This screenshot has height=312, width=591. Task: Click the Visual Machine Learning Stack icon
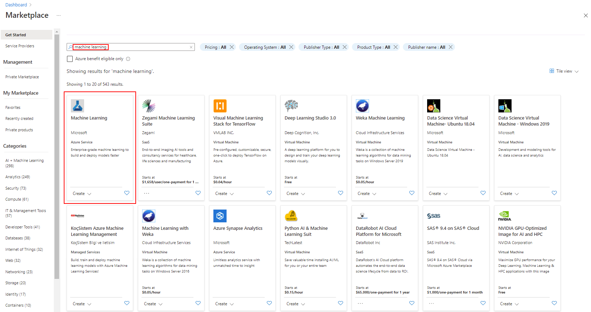pos(220,106)
